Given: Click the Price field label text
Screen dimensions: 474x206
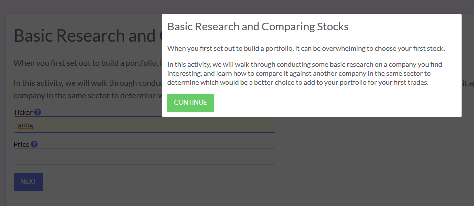Looking at the screenshot, I should (22, 144).
